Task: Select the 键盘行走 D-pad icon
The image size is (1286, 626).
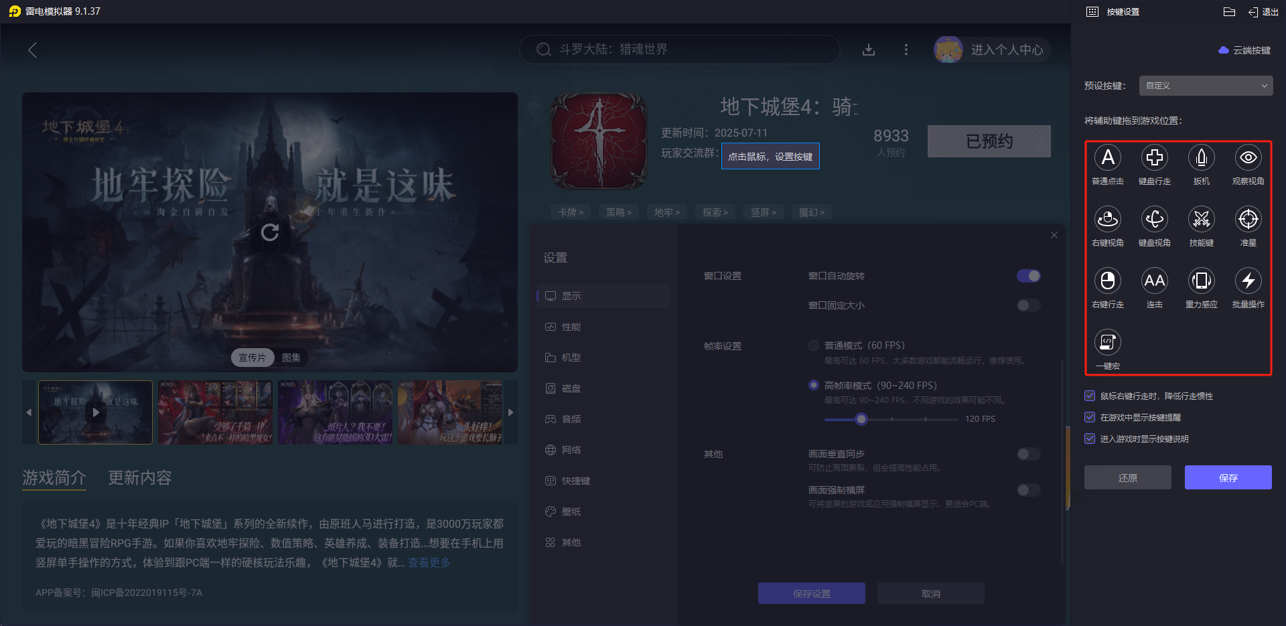Action: (x=1155, y=158)
